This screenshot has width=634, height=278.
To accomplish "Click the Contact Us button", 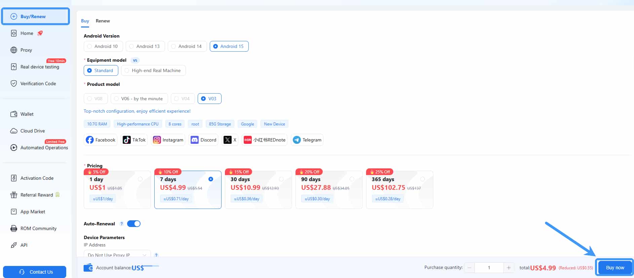I will [x=35, y=272].
